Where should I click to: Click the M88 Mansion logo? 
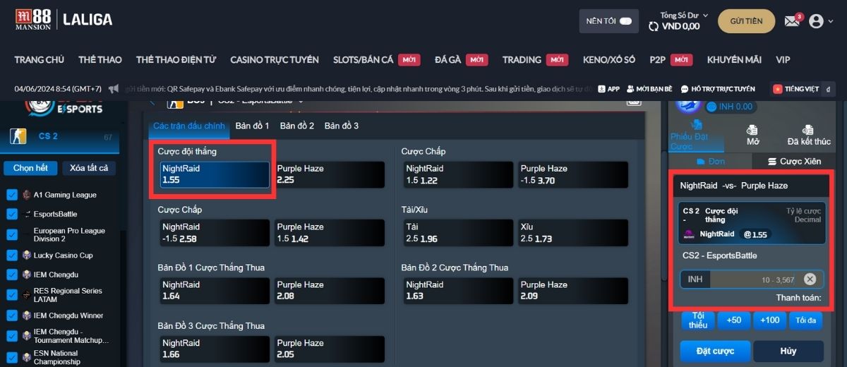(x=33, y=20)
